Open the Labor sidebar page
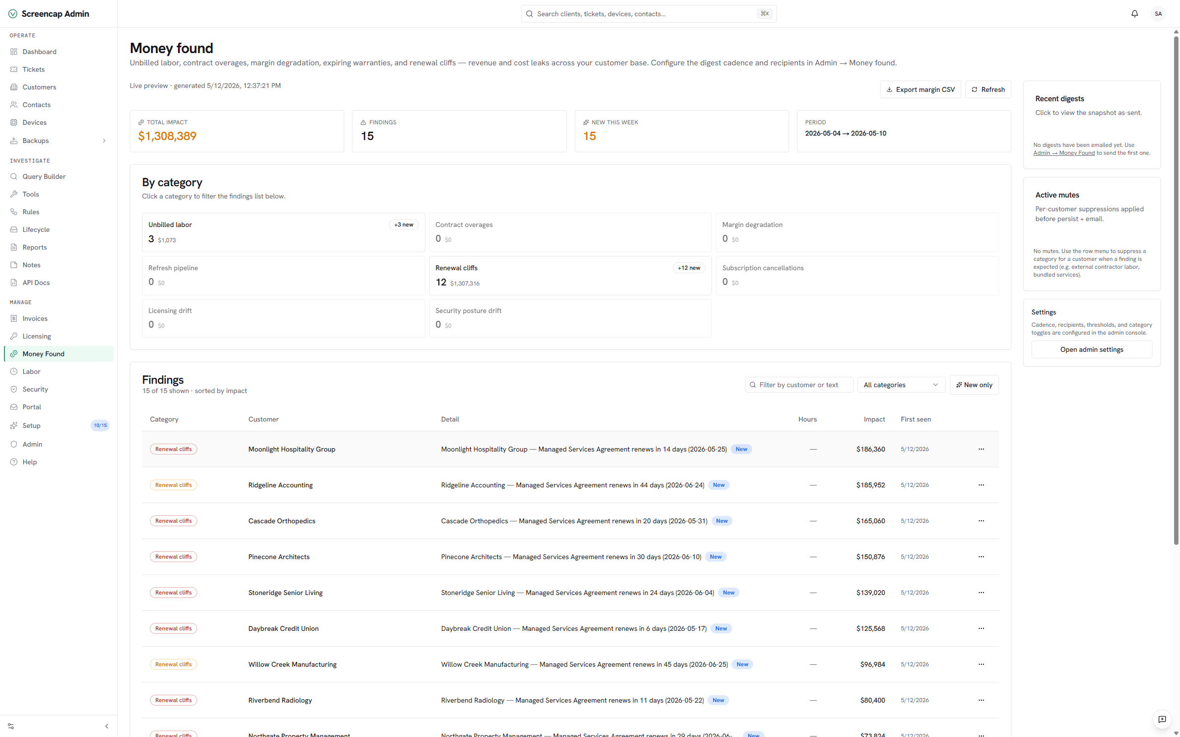Image resolution: width=1180 pixels, height=737 pixels. click(59, 371)
